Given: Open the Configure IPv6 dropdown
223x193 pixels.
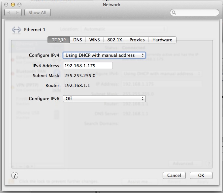Looking at the screenshot, I should pyautogui.click(x=104, y=98).
